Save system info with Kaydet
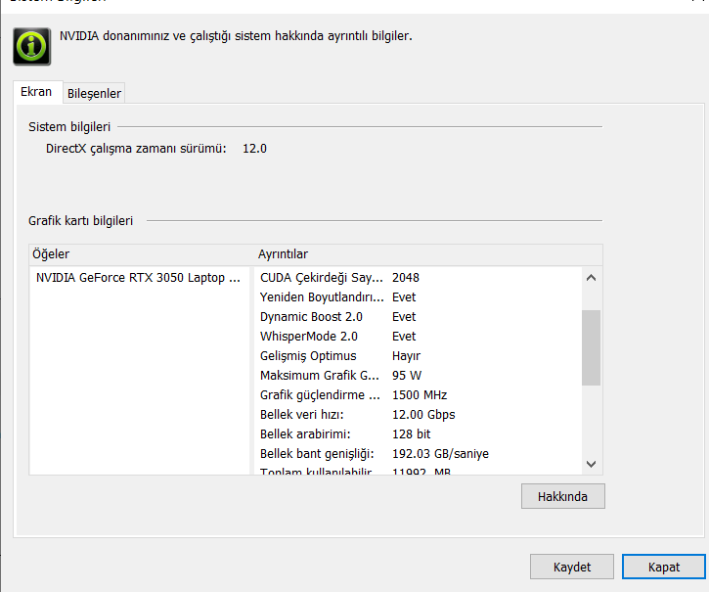709x592 pixels. (x=572, y=567)
